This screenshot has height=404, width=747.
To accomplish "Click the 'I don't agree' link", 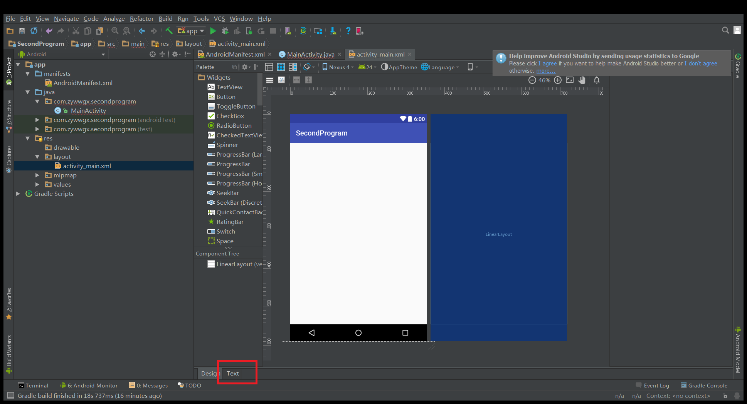I will pos(700,63).
